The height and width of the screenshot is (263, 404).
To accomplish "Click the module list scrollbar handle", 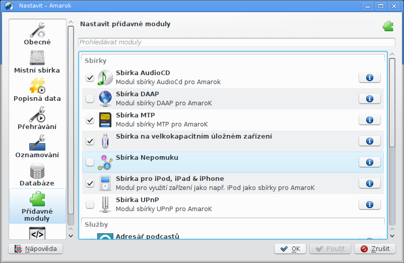I will [x=392, y=102].
